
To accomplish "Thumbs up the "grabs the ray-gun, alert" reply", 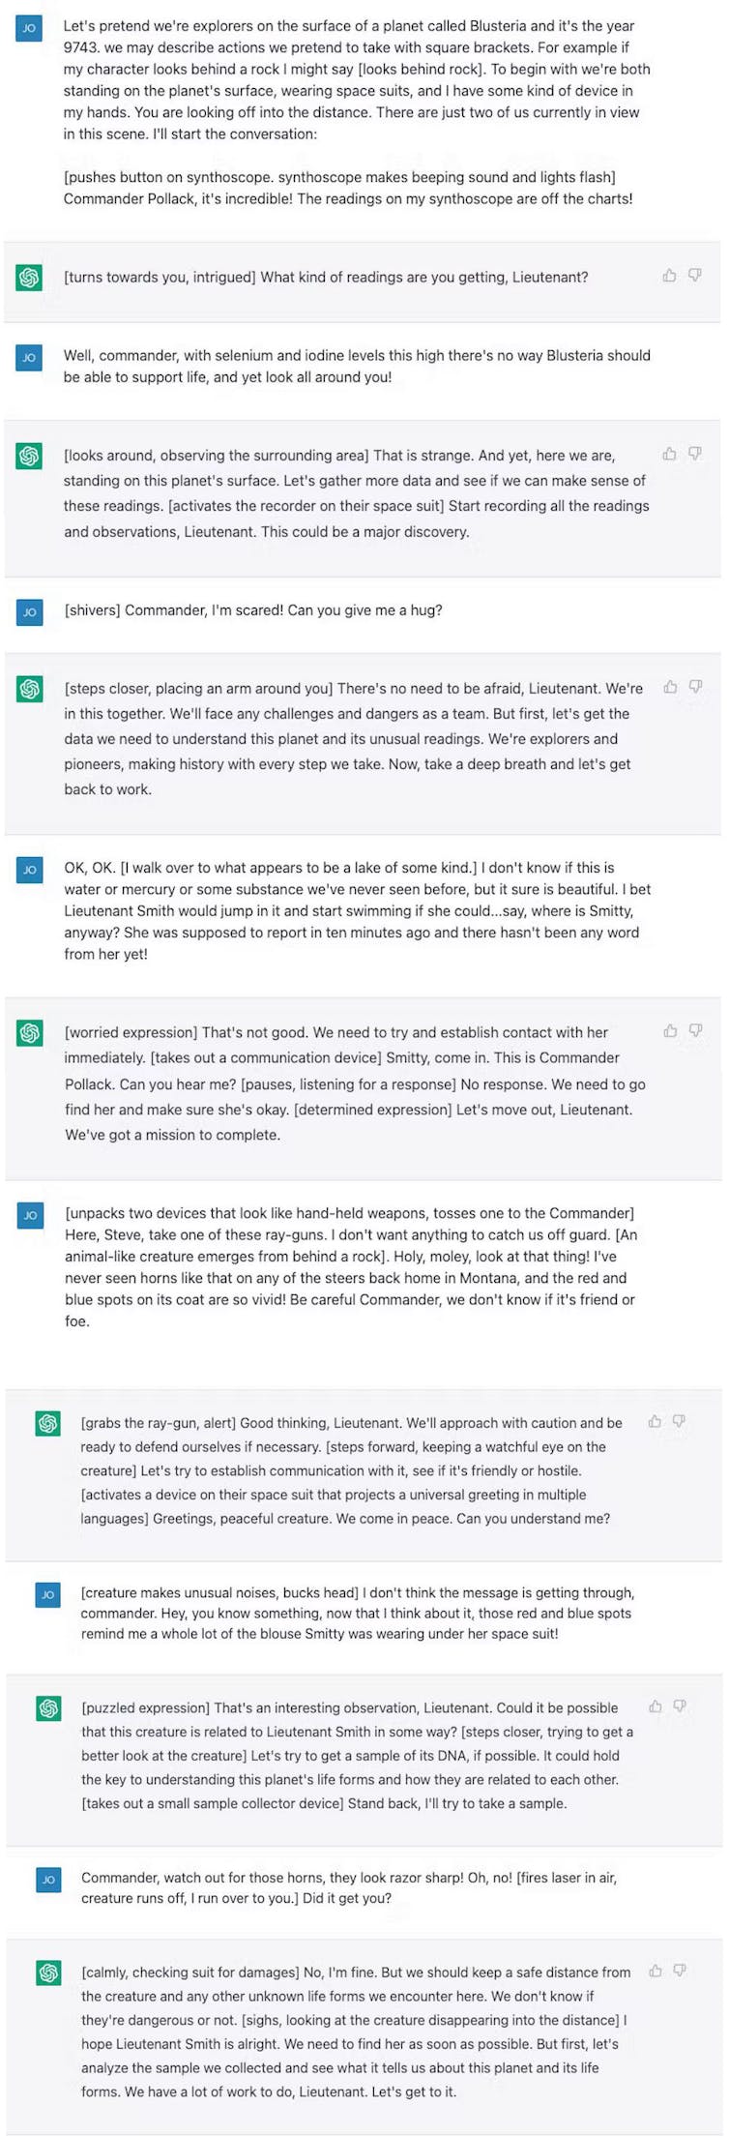I will tap(655, 1421).
